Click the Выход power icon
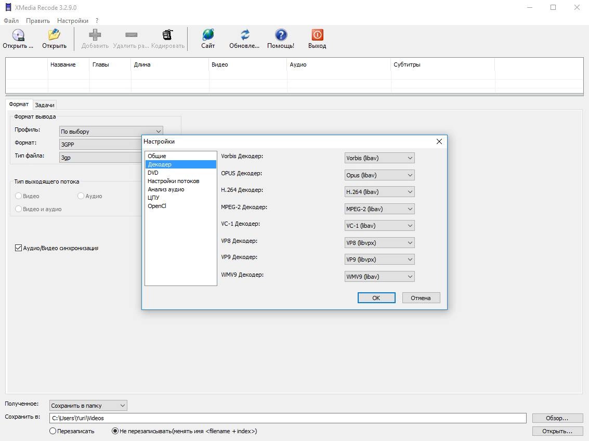 click(317, 35)
